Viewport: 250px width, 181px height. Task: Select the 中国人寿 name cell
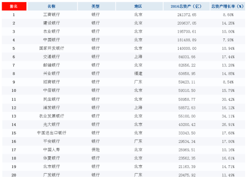coord(52,150)
